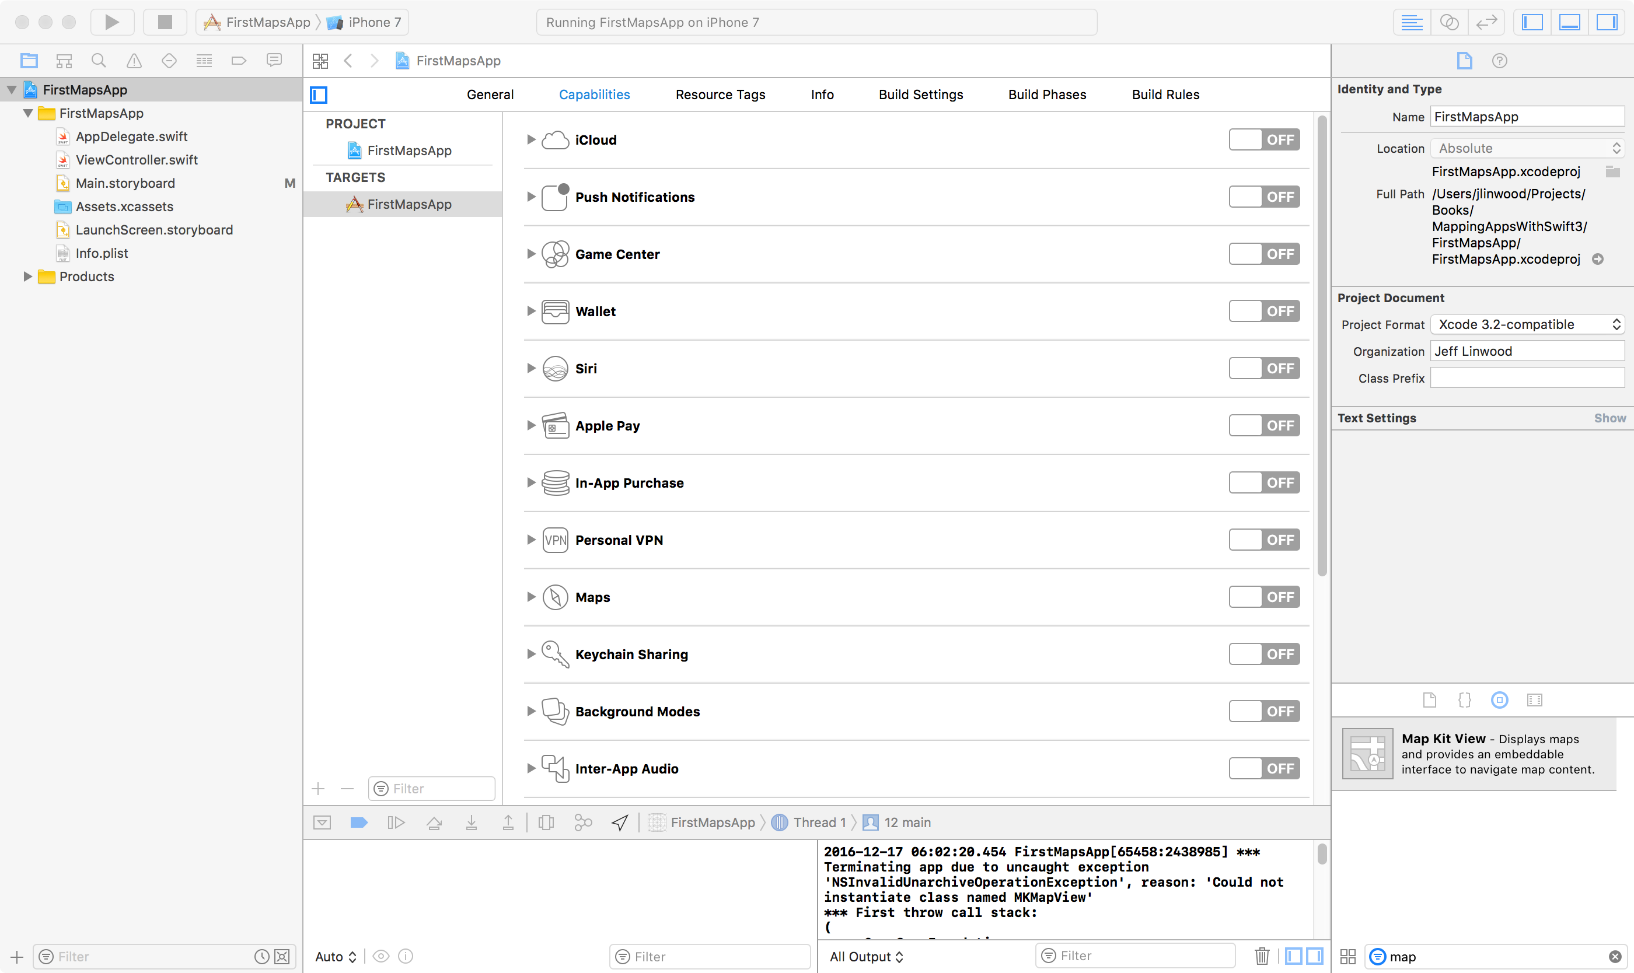Click the Simulate Location arrow icon
The height and width of the screenshot is (973, 1634).
[x=620, y=822]
